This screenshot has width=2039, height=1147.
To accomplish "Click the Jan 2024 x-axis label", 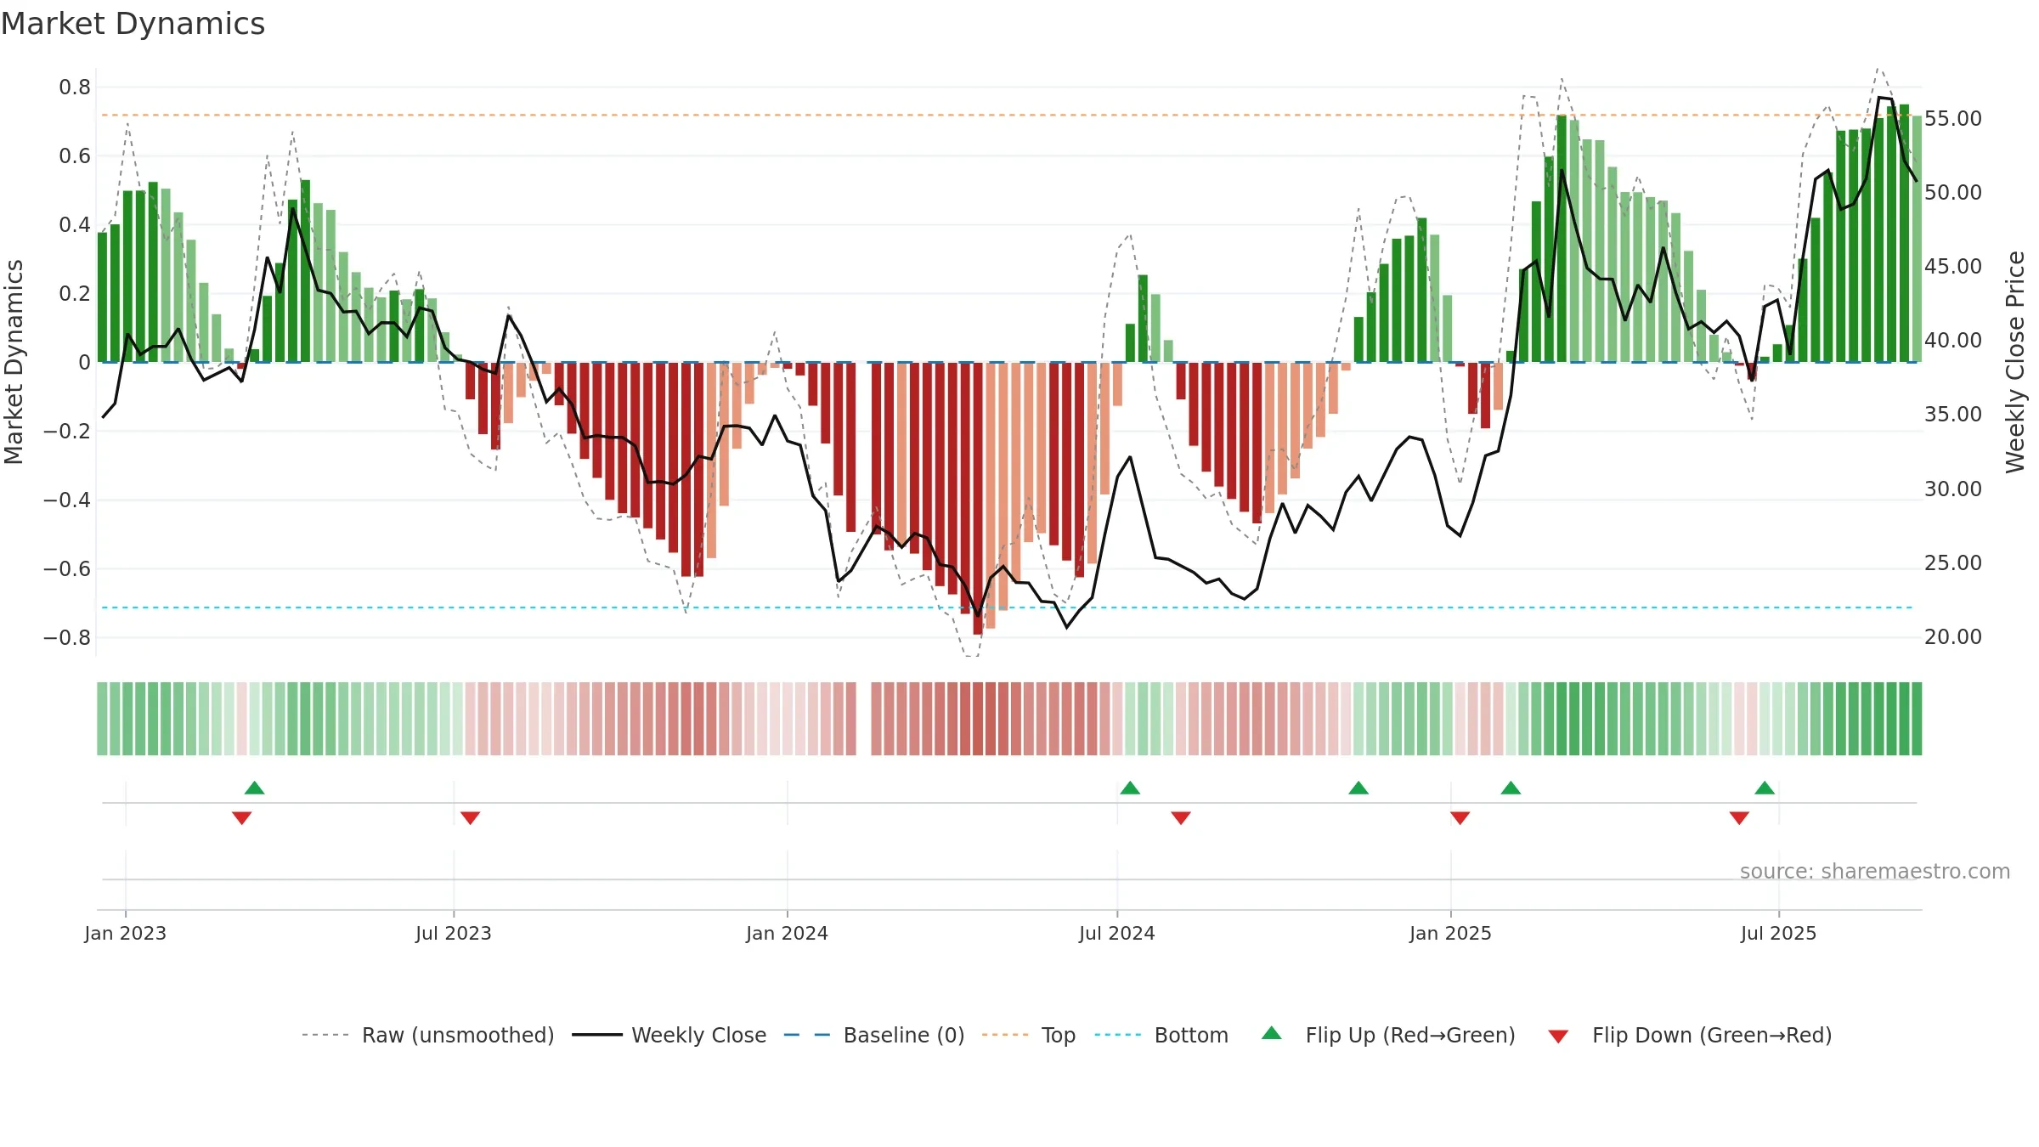I will click(788, 933).
